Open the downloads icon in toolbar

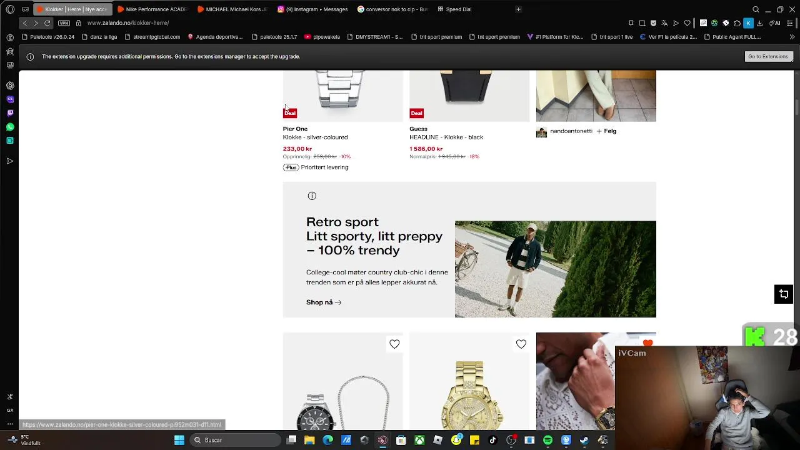[x=759, y=23]
